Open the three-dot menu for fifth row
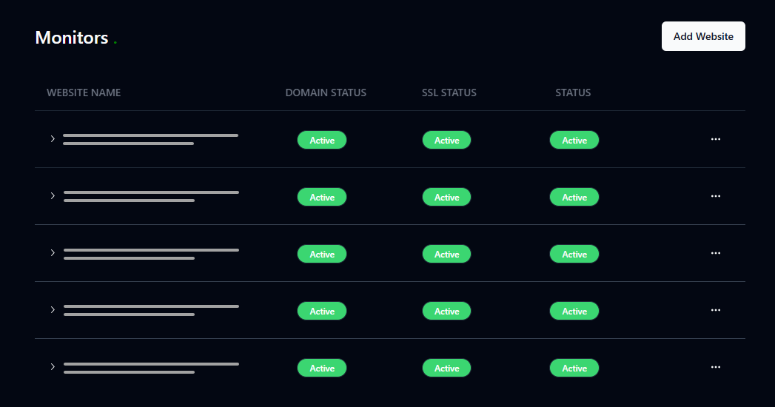The height and width of the screenshot is (407, 775). pos(715,367)
